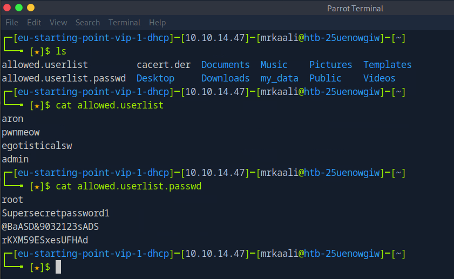Click the Templates directory entry
The width and height of the screenshot is (454, 279).
pyautogui.click(x=387, y=65)
